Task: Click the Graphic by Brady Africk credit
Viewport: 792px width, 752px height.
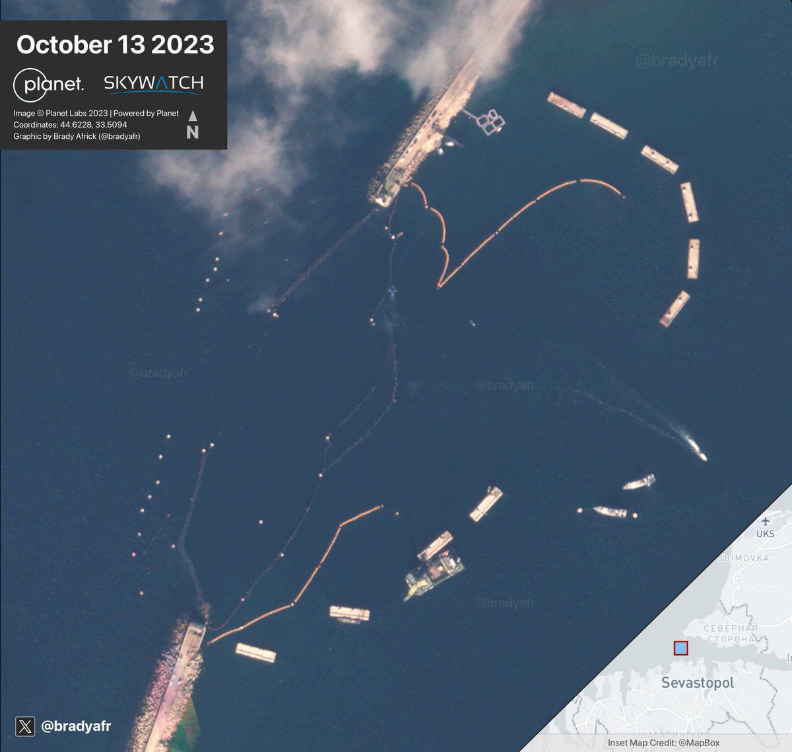Action: click(77, 136)
